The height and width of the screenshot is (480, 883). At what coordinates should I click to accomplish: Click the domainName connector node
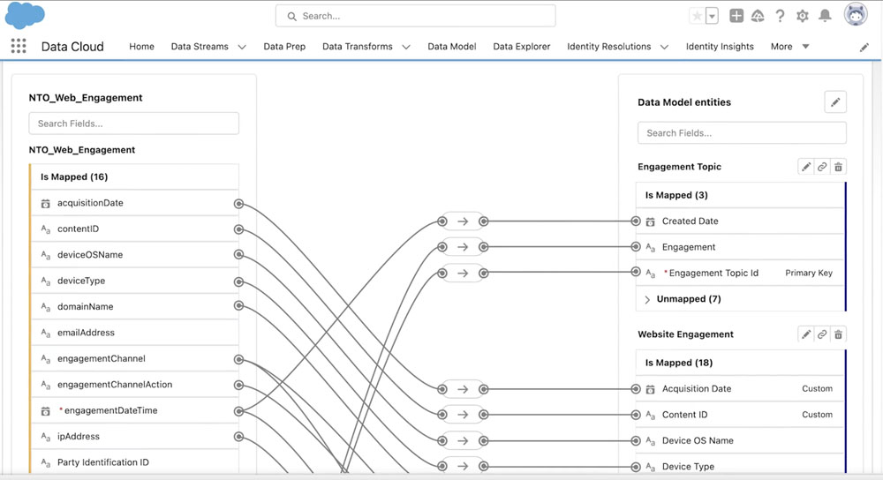238,305
